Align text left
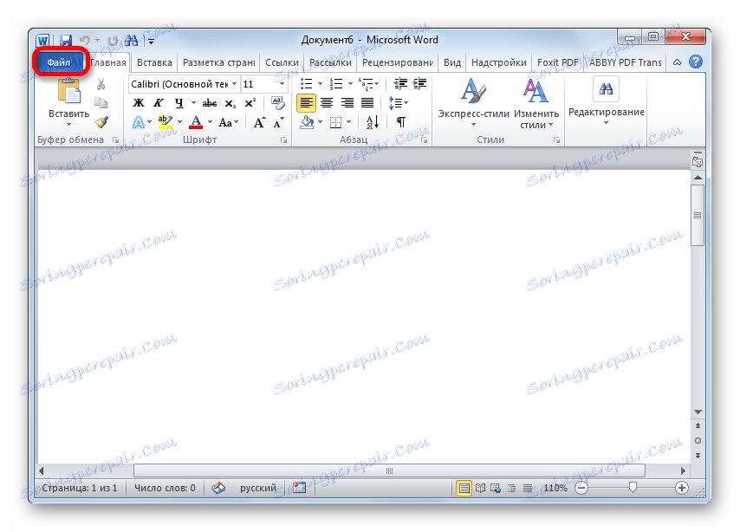 tap(306, 102)
